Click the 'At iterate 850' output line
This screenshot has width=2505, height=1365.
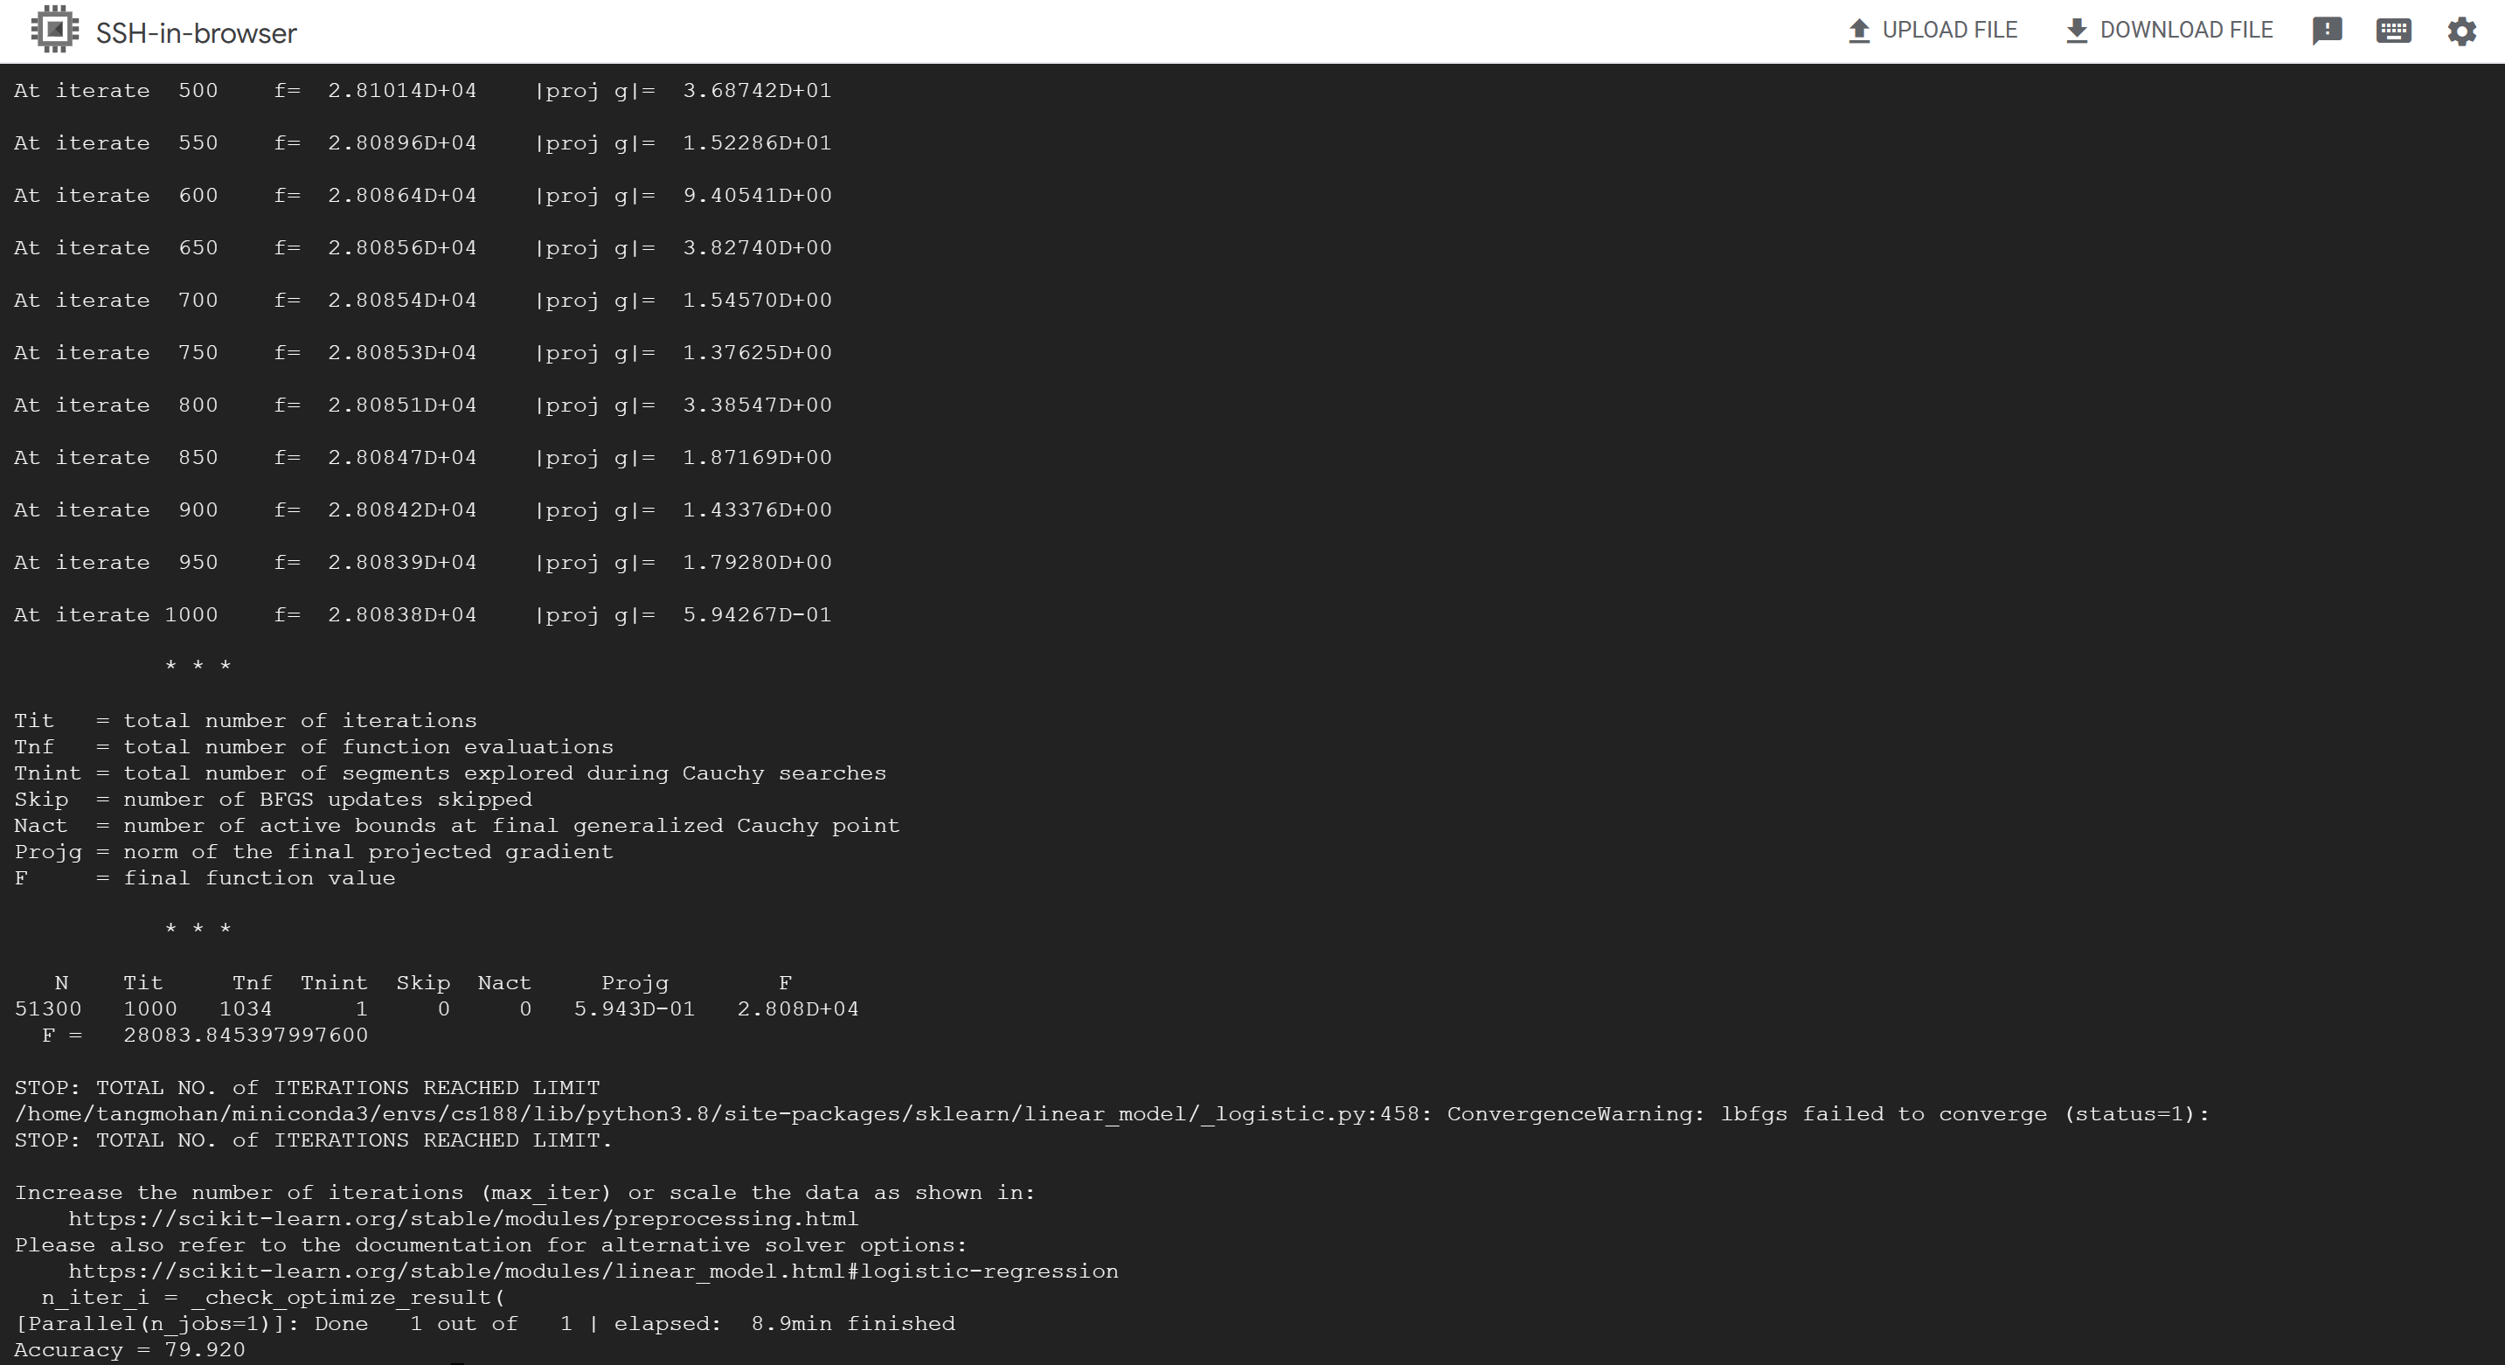pyautogui.click(x=423, y=458)
